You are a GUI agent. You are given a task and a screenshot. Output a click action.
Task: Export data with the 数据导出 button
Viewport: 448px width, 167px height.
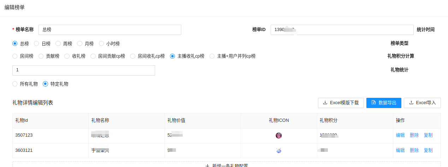(x=384, y=103)
